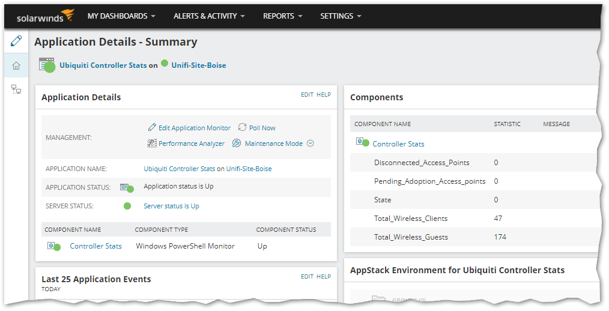
Task: Click the Application Status icon
Action: click(x=127, y=188)
